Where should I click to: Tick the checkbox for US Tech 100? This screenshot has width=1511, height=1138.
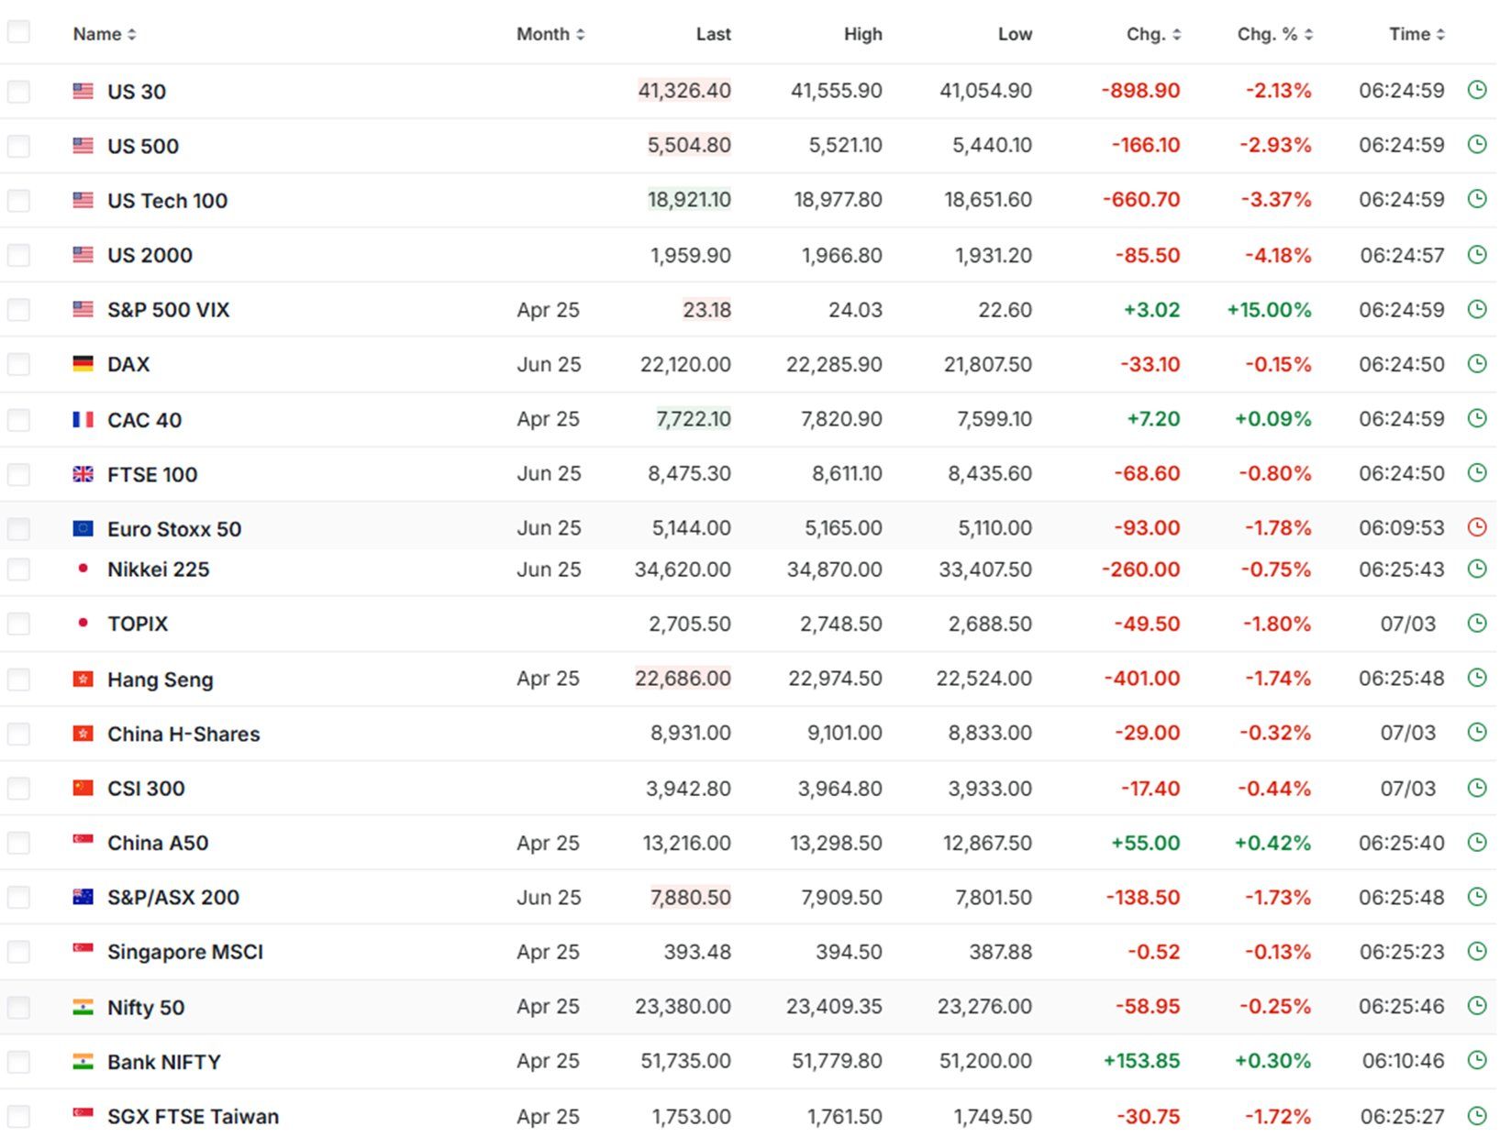pyautogui.click(x=18, y=201)
